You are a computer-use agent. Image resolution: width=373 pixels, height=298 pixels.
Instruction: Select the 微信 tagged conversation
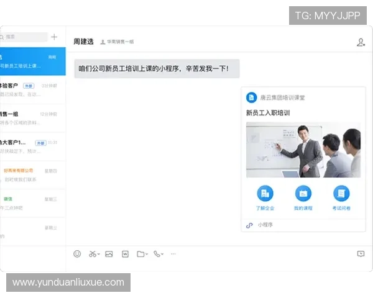point(33,204)
